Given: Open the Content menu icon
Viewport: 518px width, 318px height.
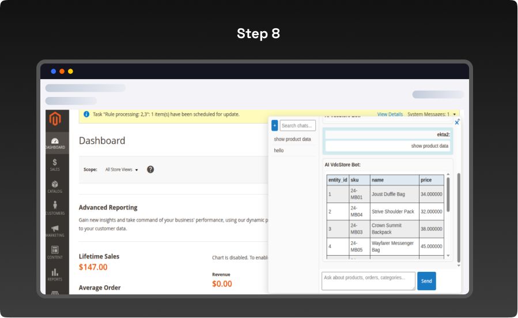Looking at the screenshot, I should click(x=55, y=252).
